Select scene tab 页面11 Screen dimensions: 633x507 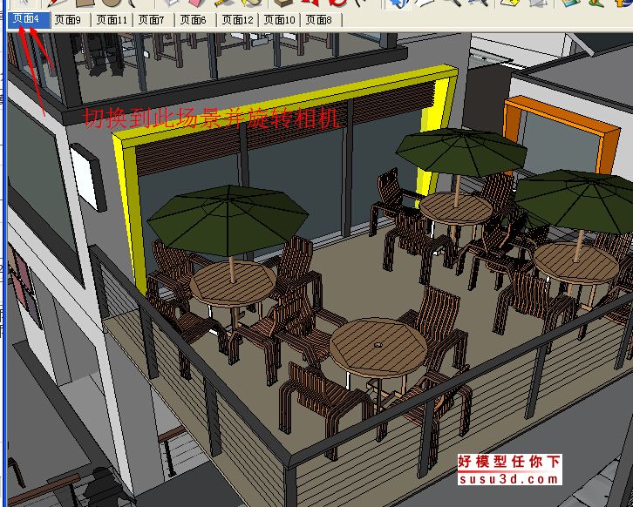click(112, 20)
